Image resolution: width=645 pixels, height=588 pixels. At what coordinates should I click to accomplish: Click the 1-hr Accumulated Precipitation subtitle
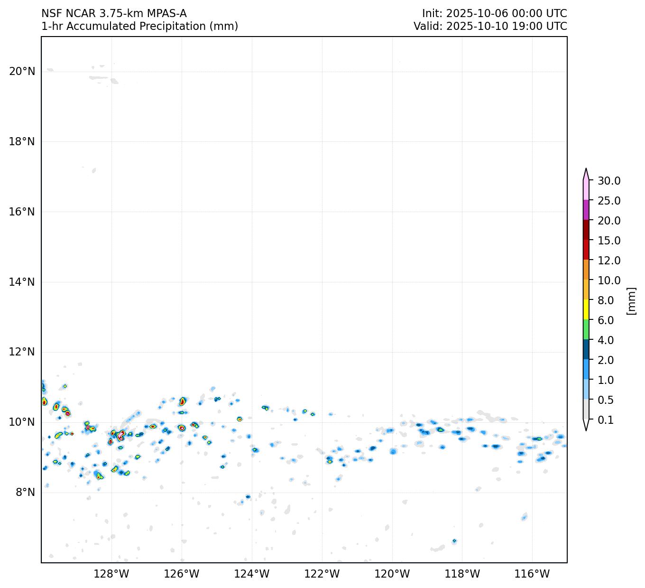139,26
